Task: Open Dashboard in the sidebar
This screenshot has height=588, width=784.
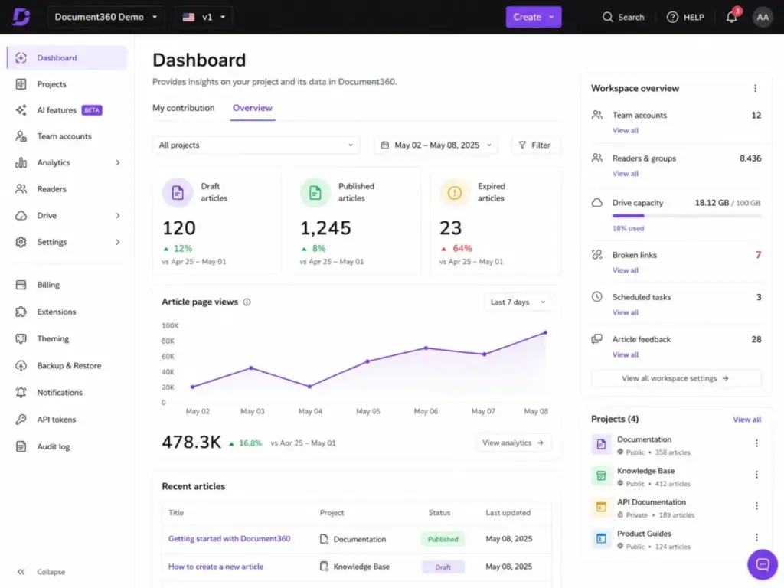Action: pyautogui.click(x=67, y=57)
